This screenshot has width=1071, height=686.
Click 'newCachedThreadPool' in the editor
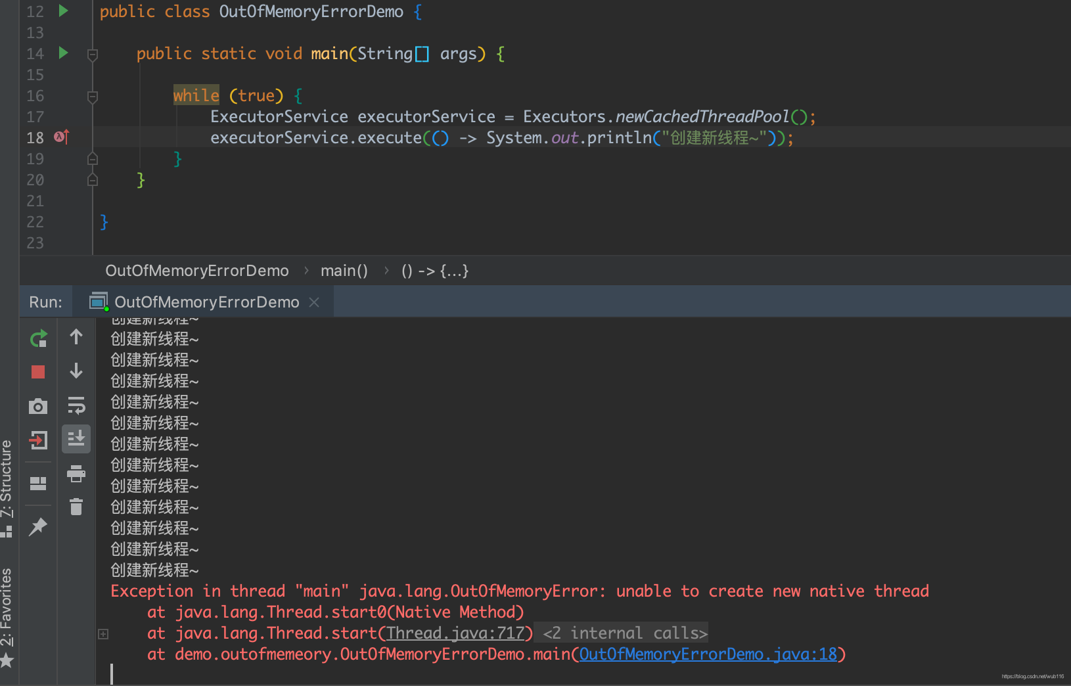tap(702, 116)
